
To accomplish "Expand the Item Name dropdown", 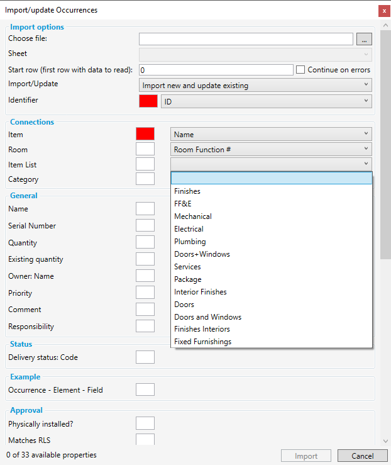I will (271, 134).
